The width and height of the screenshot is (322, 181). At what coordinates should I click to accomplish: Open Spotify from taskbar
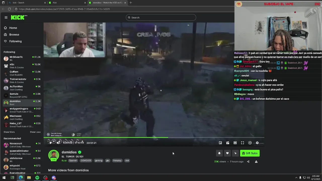[x=37, y=178]
